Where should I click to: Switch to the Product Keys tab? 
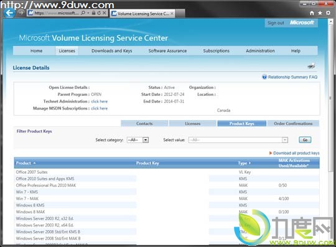click(241, 123)
